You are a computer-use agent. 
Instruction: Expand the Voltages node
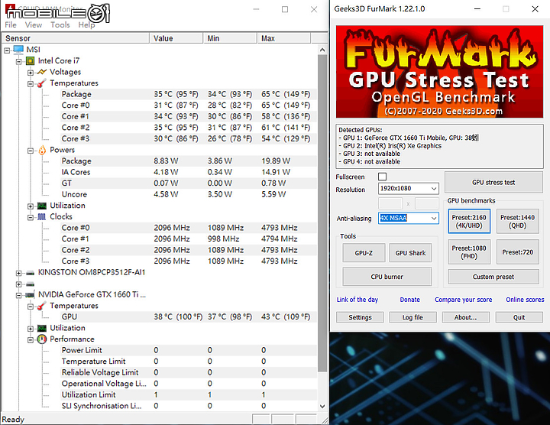click(30, 73)
